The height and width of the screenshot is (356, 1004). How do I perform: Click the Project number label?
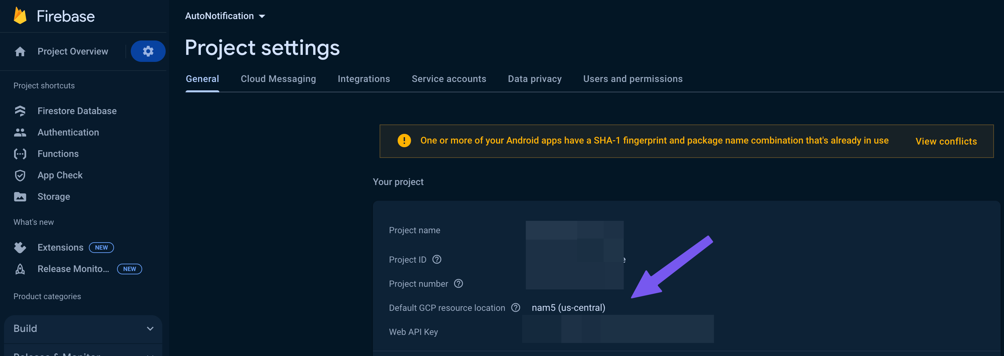point(418,284)
